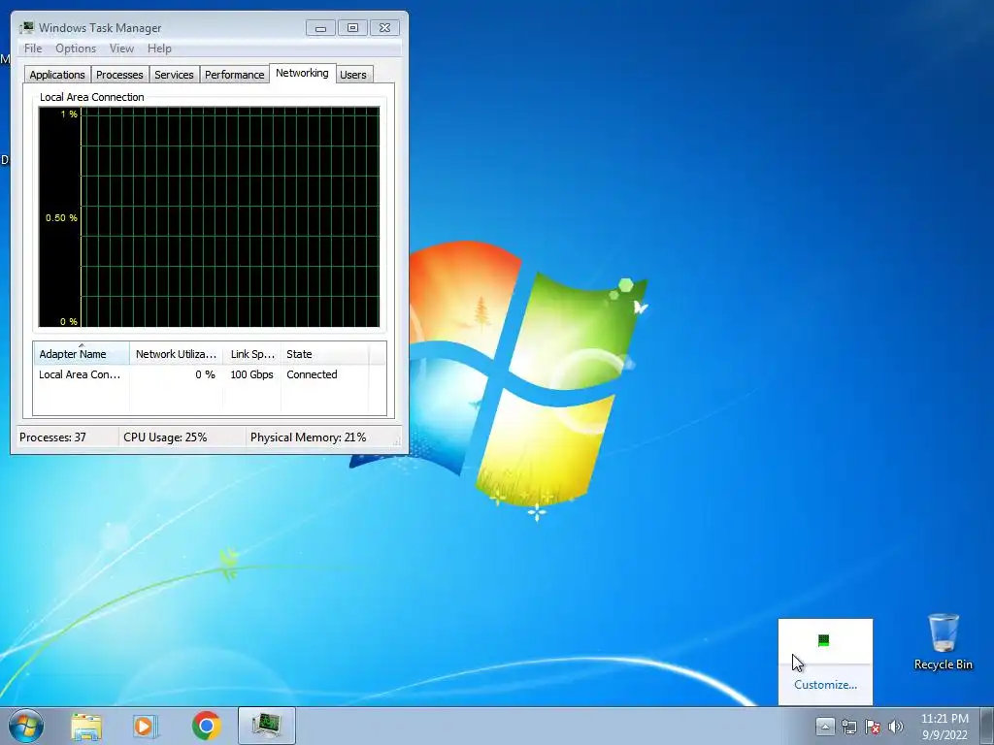This screenshot has height=745, width=994.
Task: Click the Local Area Connection network graph
Action: point(210,216)
